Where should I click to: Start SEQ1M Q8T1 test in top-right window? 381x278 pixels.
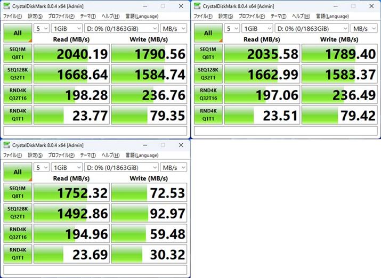click(x=208, y=53)
